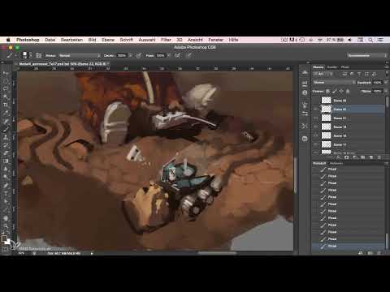The image size is (390, 292).
Task: Select the Dodge tool
Action: click(x=6, y=178)
